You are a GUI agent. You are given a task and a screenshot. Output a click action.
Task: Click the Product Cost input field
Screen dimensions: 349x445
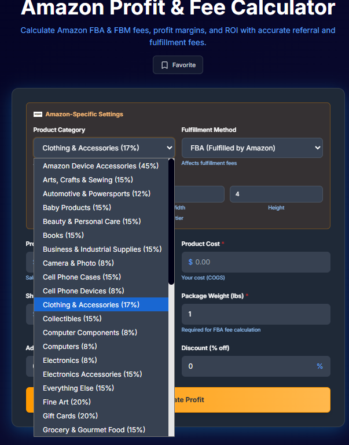point(256,262)
